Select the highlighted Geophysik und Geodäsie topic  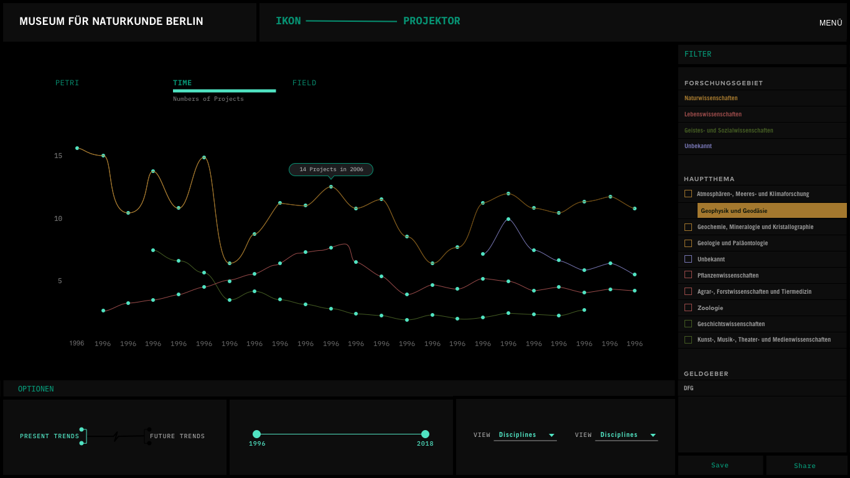click(x=772, y=210)
